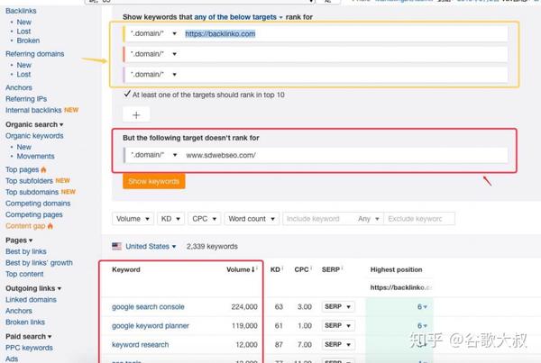
Task: Open Referring domains report
Action: [34, 54]
